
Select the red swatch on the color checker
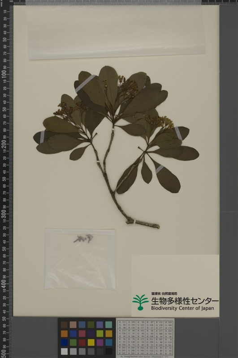point(82,342)
